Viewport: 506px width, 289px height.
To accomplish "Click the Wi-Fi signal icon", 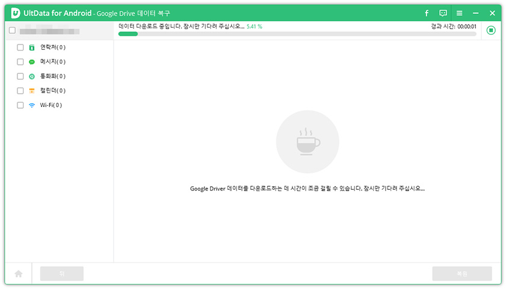I will [x=32, y=105].
